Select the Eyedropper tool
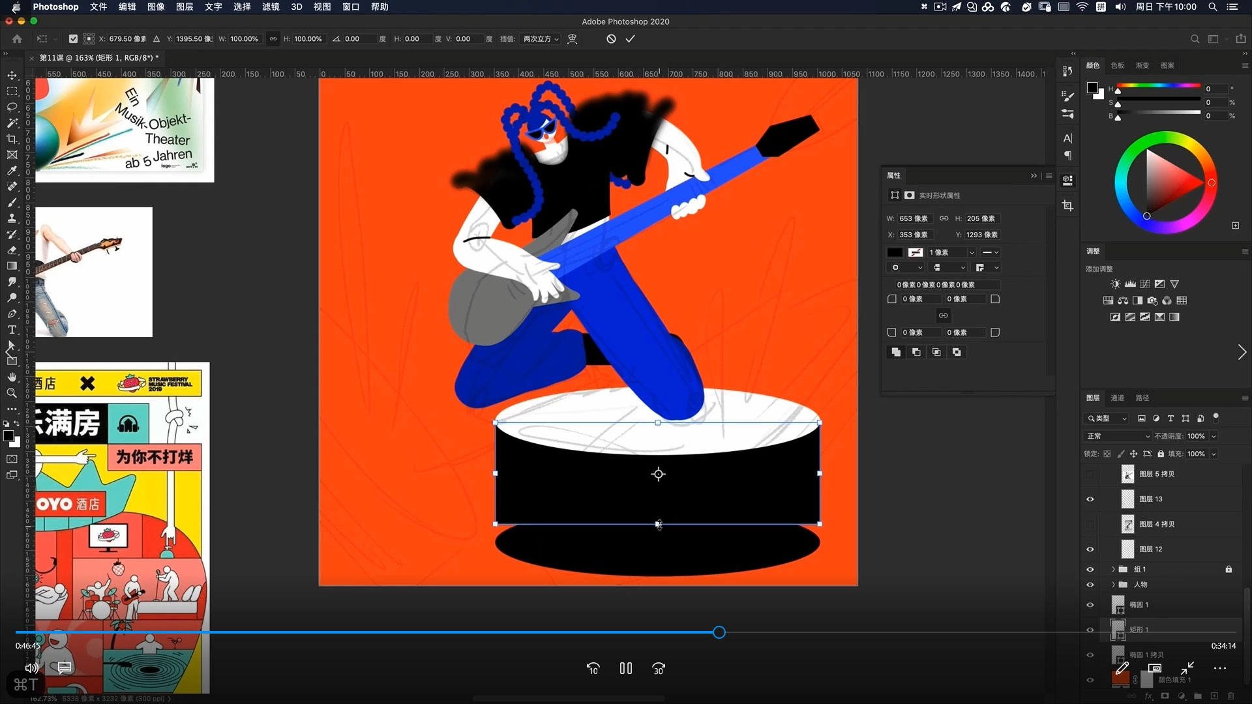This screenshot has height=704, width=1252. [12, 170]
